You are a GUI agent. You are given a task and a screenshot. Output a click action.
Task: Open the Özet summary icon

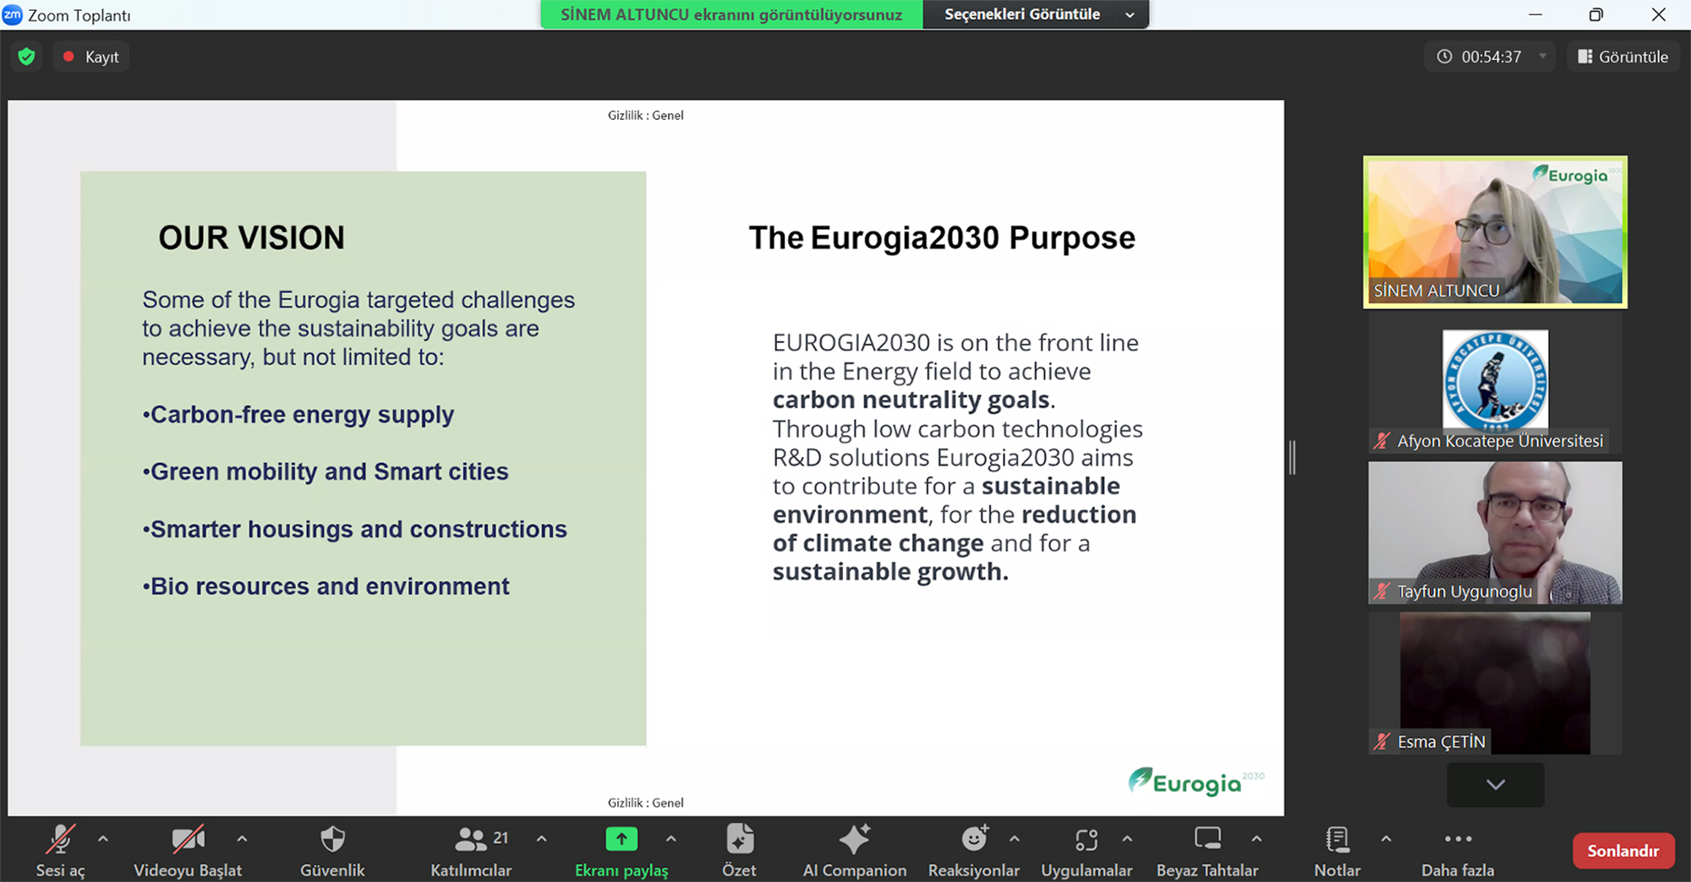[x=740, y=839]
